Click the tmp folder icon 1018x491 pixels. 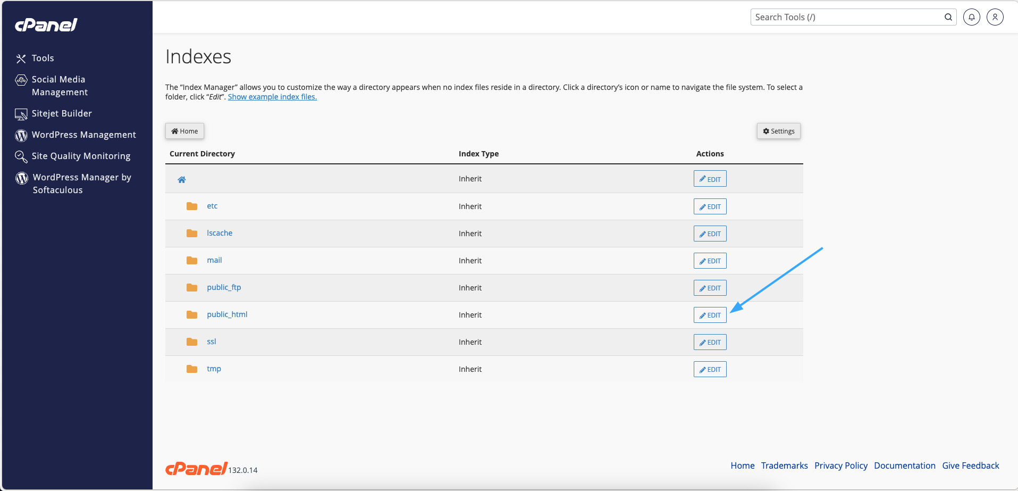point(192,369)
